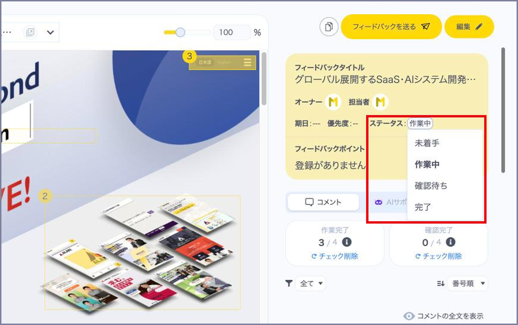The width and height of the screenshot is (518, 325).
Task: Click the copy icon button
Action: pyautogui.click(x=329, y=27)
